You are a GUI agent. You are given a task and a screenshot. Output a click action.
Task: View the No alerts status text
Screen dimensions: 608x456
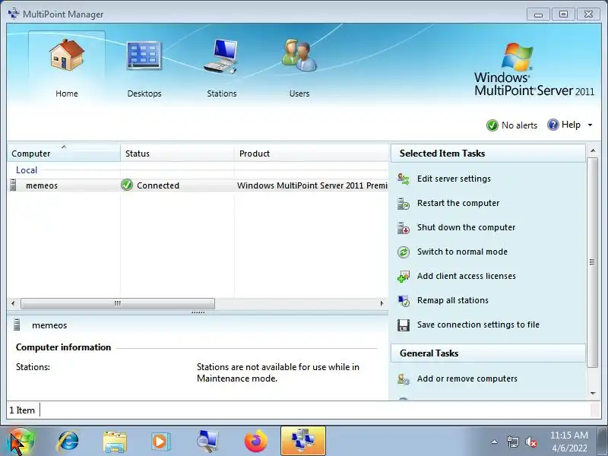coord(519,125)
